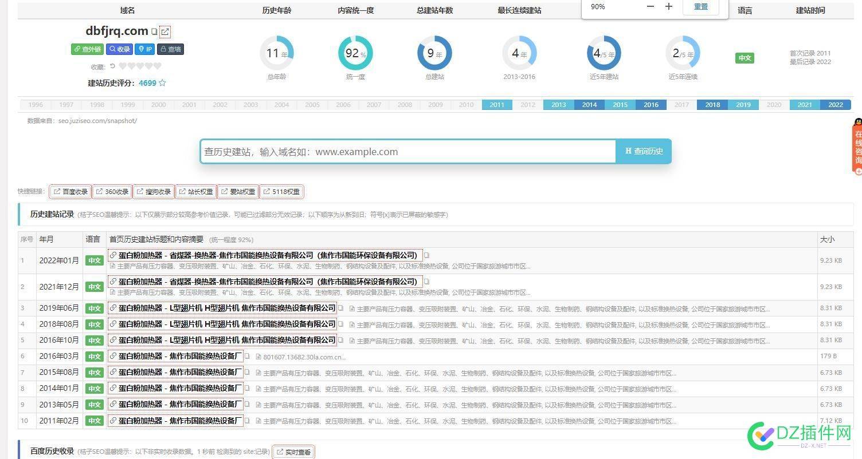Open the 2018年08月 snapshot title link
Image resolution: width=862 pixels, height=459 pixels.
(x=222, y=324)
